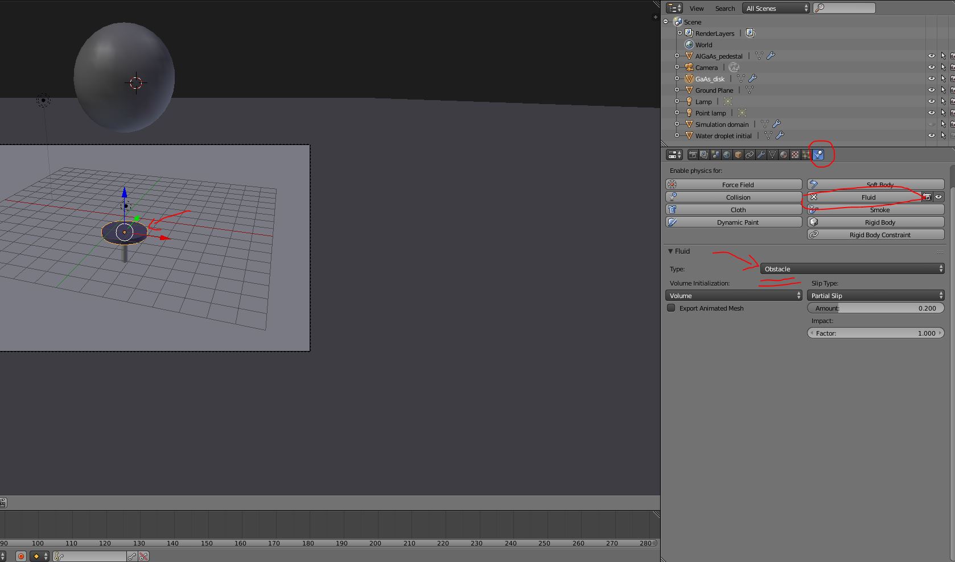Click the Cloth physics button

pos(734,209)
